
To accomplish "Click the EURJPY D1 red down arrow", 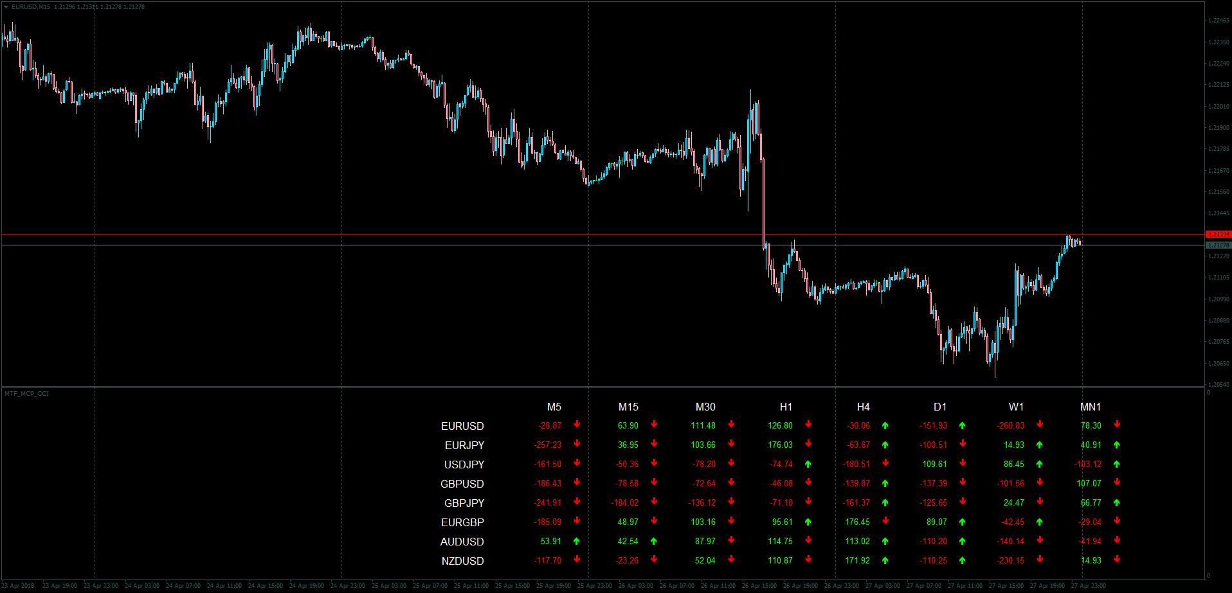I will pyautogui.click(x=963, y=444).
